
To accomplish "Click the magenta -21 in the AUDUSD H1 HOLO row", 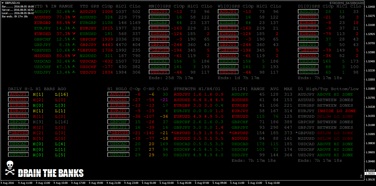I will pyautogui.click(x=164, y=100).
